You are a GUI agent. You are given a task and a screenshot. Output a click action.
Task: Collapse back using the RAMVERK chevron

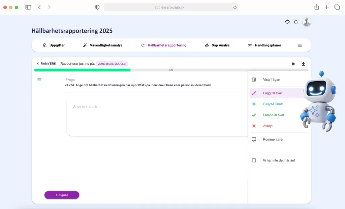pyautogui.click(x=37, y=63)
